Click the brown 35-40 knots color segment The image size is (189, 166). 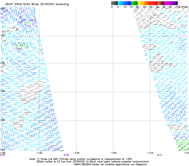161,3
